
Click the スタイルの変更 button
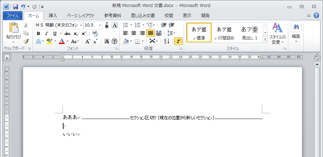[277, 34]
